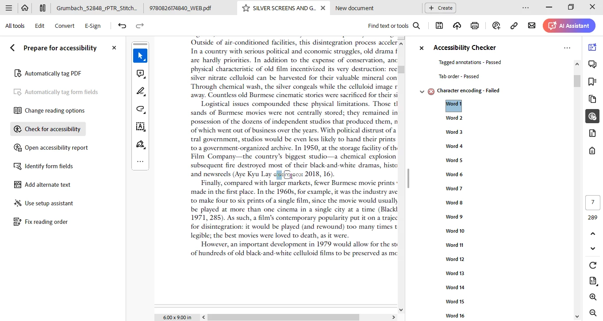Select Word 7 in checker results
Screen dimensions: 603x321
tap(454, 189)
